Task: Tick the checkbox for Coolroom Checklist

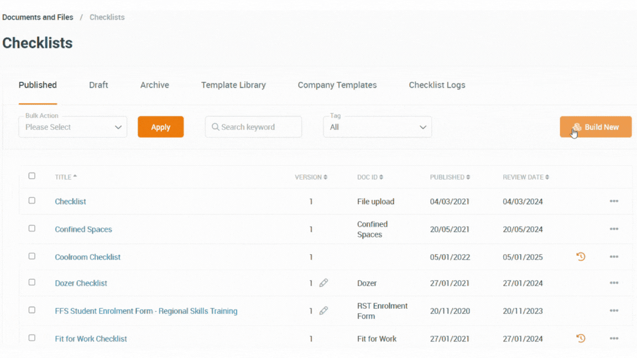Action: [x=32, y=256]
